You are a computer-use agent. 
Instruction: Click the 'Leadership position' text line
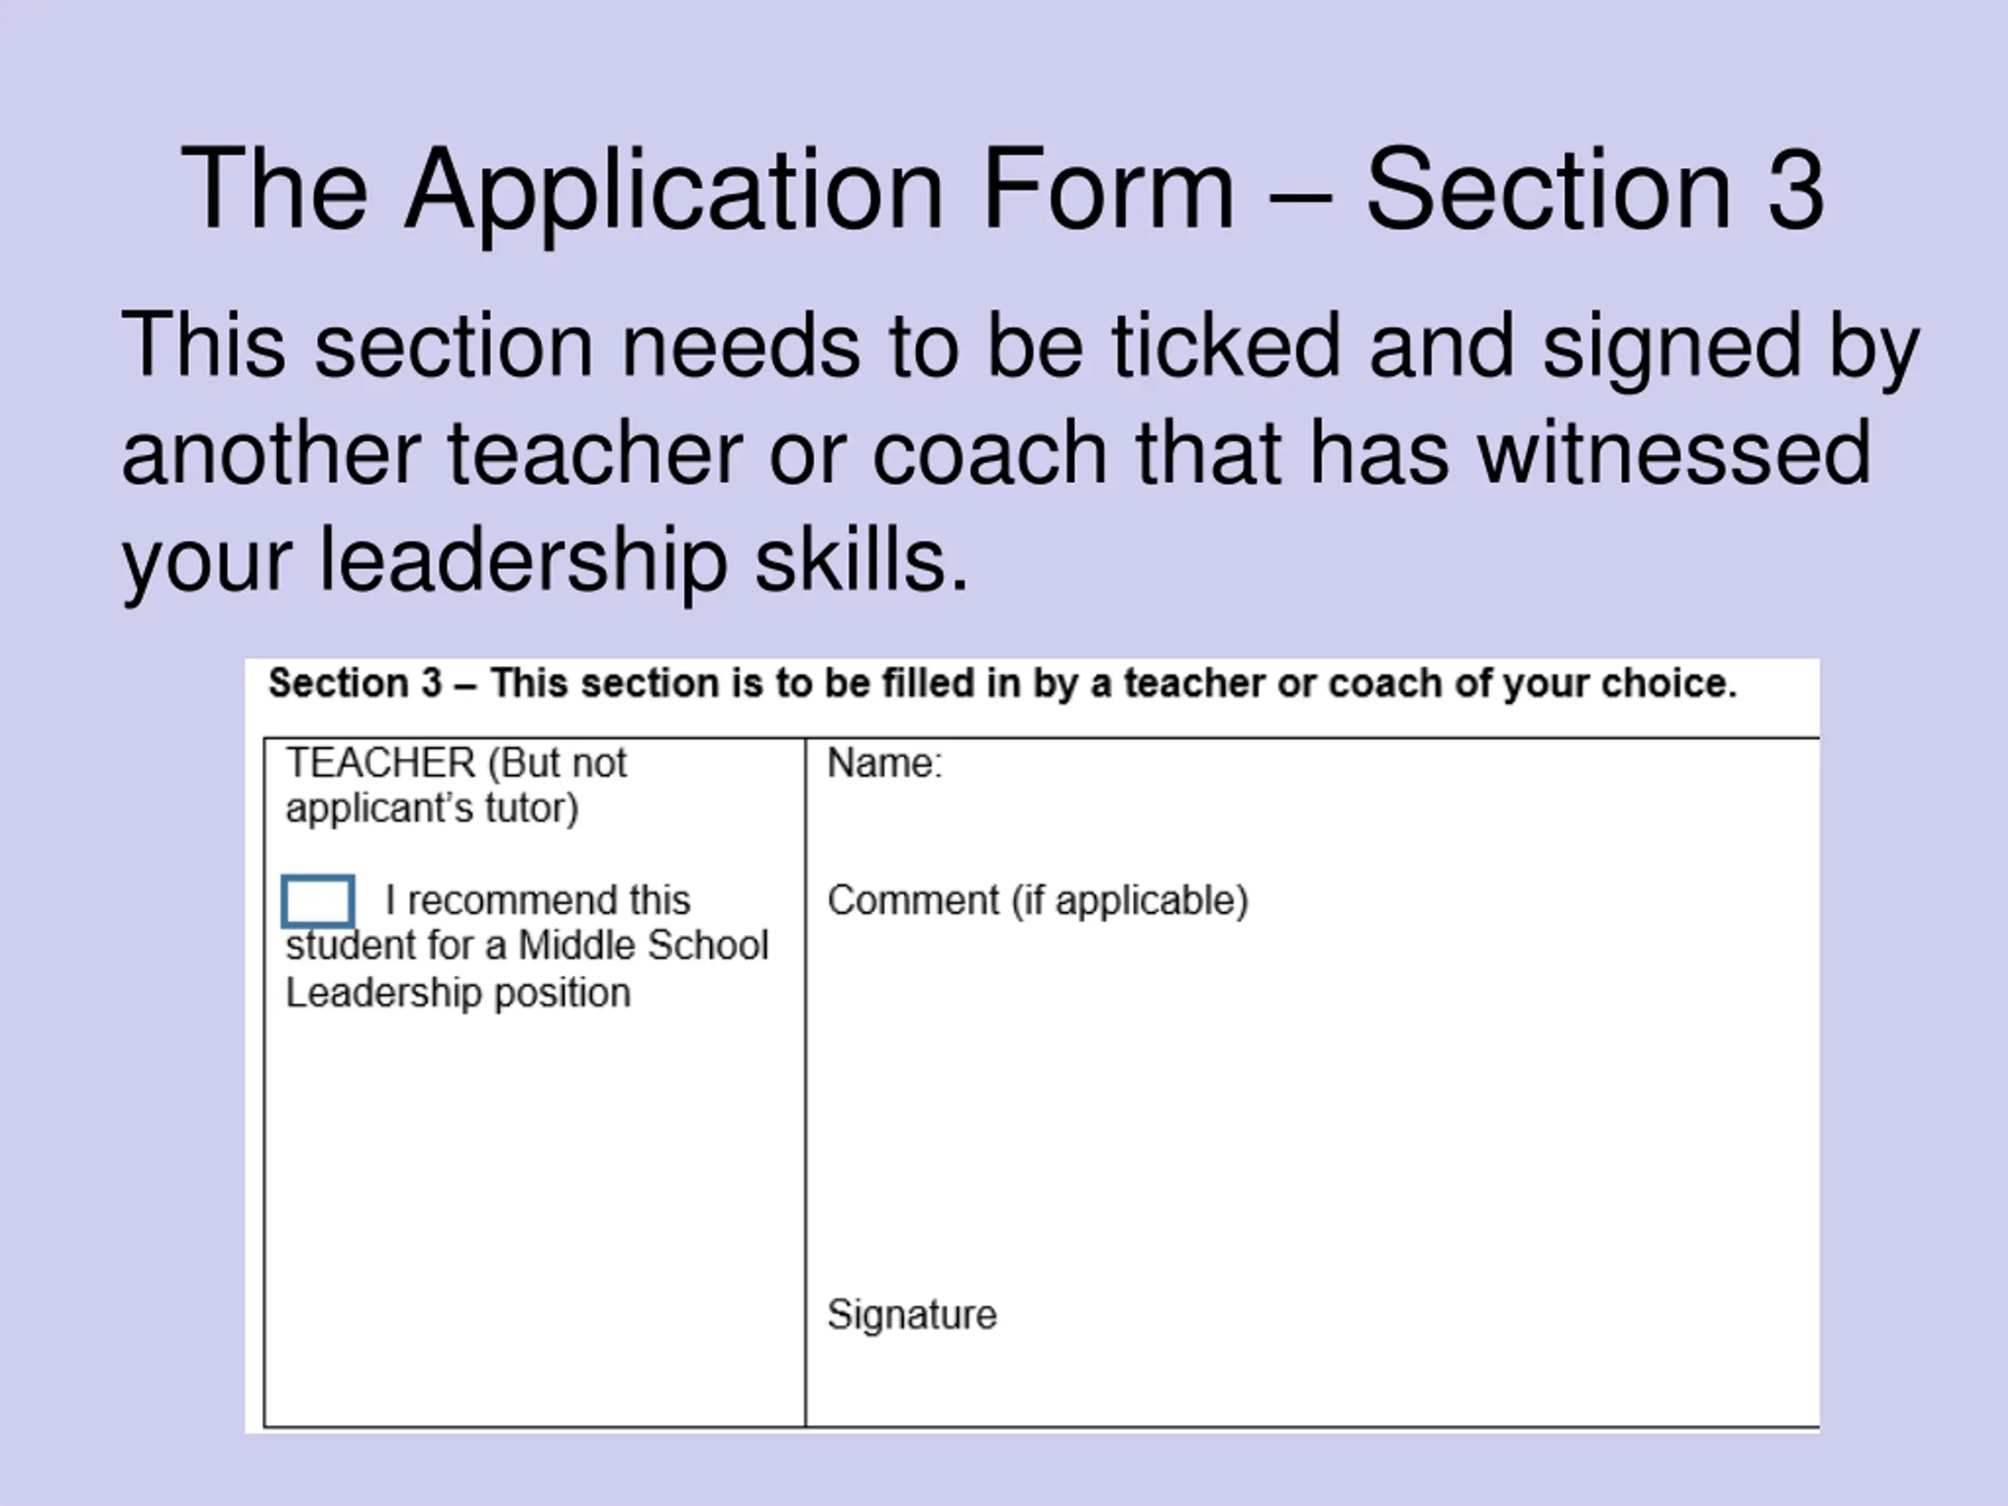click(457, 993)
